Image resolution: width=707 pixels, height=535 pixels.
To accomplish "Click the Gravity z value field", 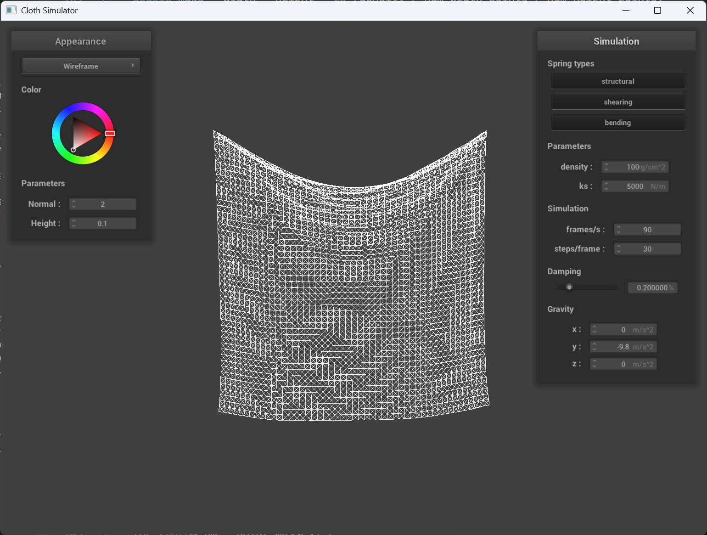I will (x=623, y=364).
